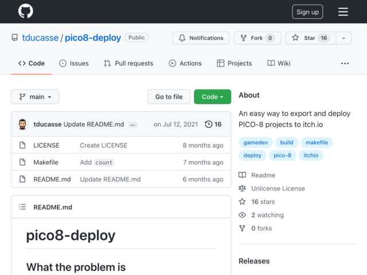Click the star icon beside 16 stars
This screenshot has width=367, height=275.
coord(242,202)
